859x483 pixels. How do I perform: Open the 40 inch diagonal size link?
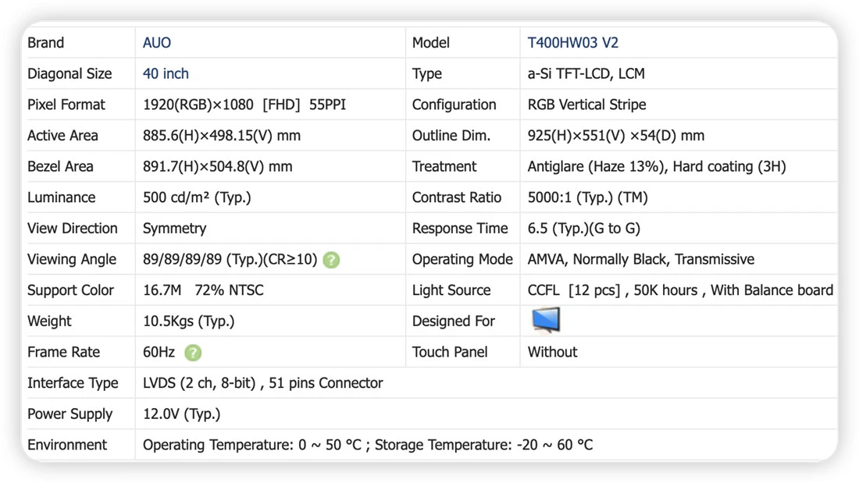pos(166,73)
